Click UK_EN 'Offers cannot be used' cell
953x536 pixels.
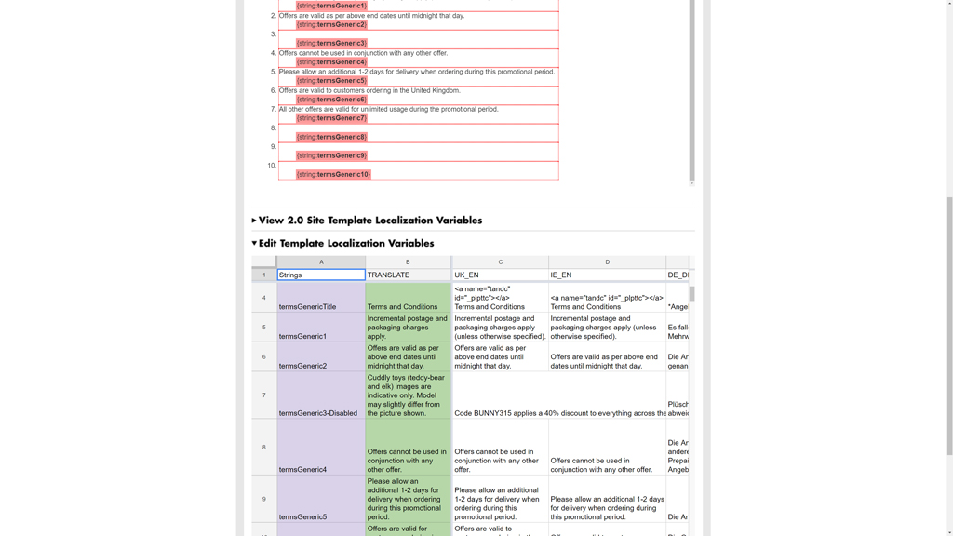500,447
